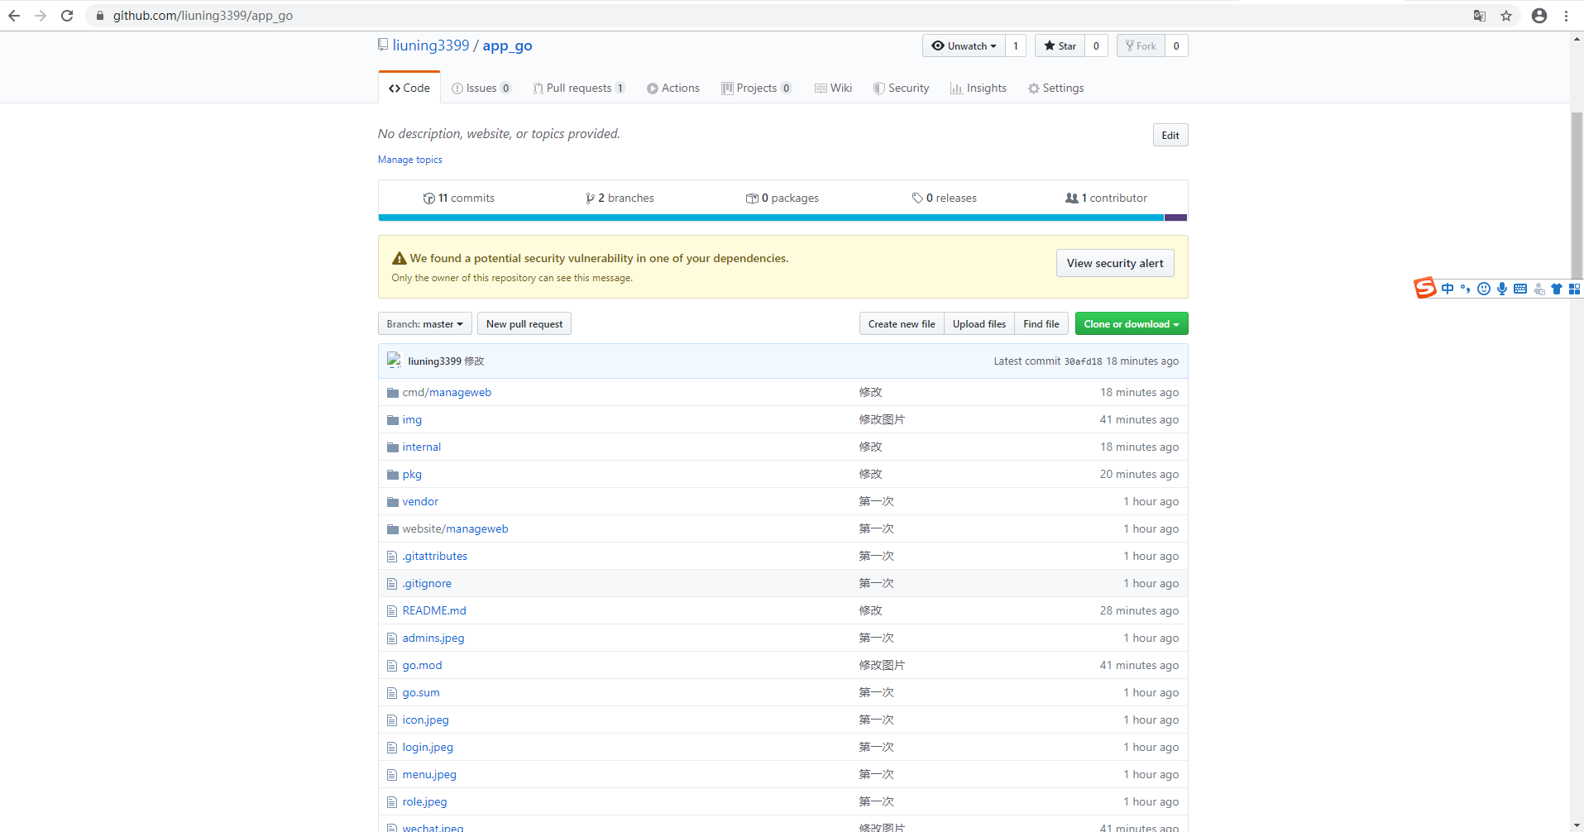Open the internal folder link
Viewport: 1584px width, 832px height.
tap(422, 447)
